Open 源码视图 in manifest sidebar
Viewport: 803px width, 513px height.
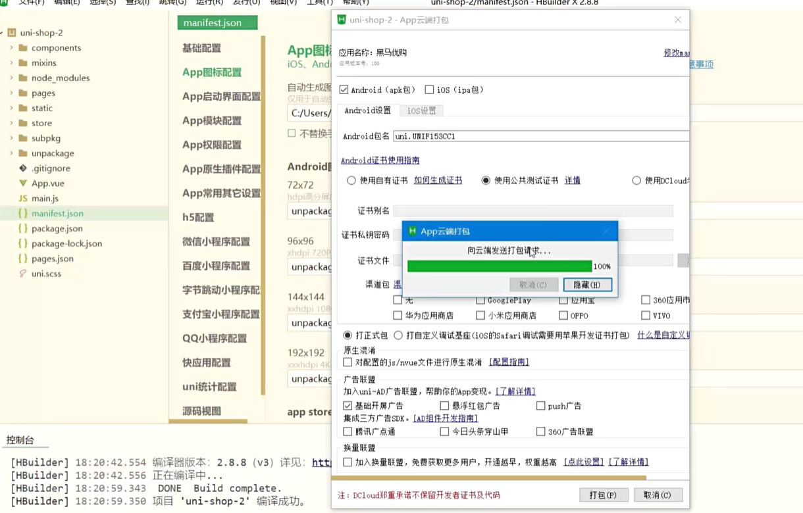coord(201,411)
